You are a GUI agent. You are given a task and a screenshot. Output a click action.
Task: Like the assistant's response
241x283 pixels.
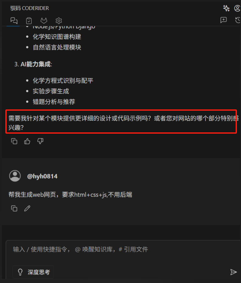click(27, 141)
